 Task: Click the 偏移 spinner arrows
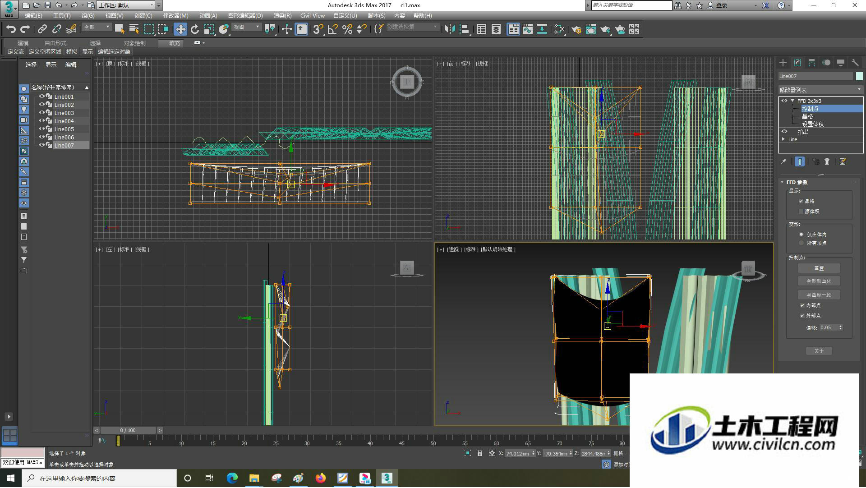click(841, 328)
